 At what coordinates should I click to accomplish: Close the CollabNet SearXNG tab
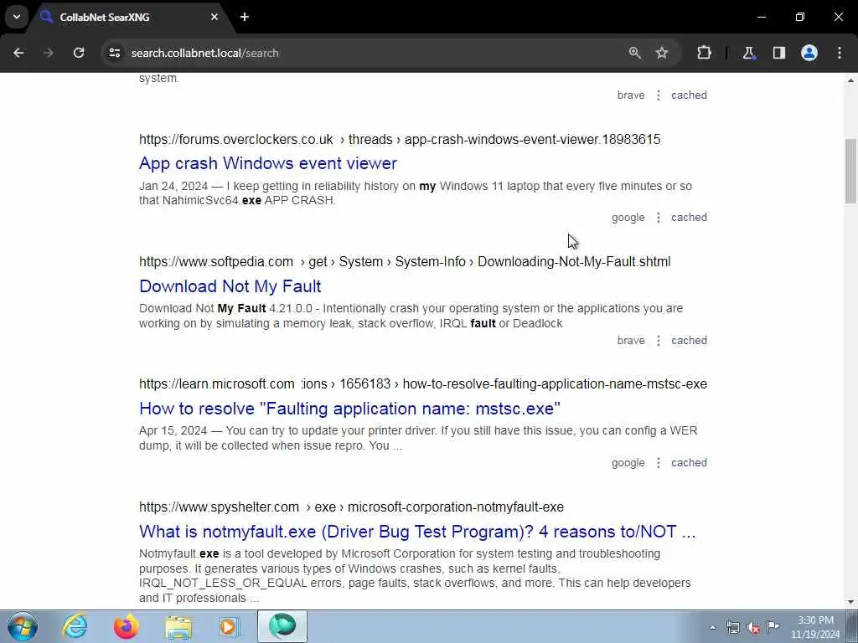click(x=214, y=17)
